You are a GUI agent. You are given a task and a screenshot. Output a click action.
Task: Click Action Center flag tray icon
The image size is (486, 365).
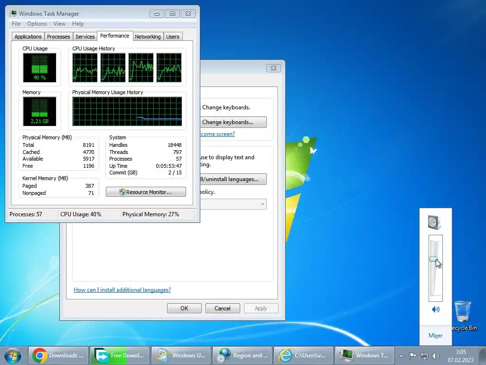click(412, 356)
